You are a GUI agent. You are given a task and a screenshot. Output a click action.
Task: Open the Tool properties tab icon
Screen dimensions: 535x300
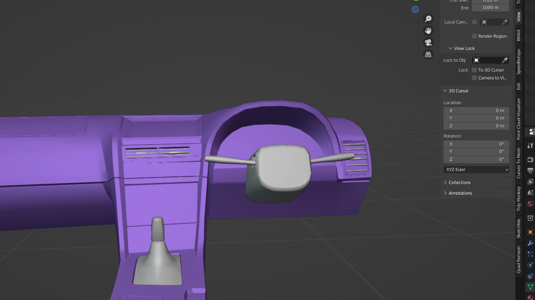click(530, 146)
